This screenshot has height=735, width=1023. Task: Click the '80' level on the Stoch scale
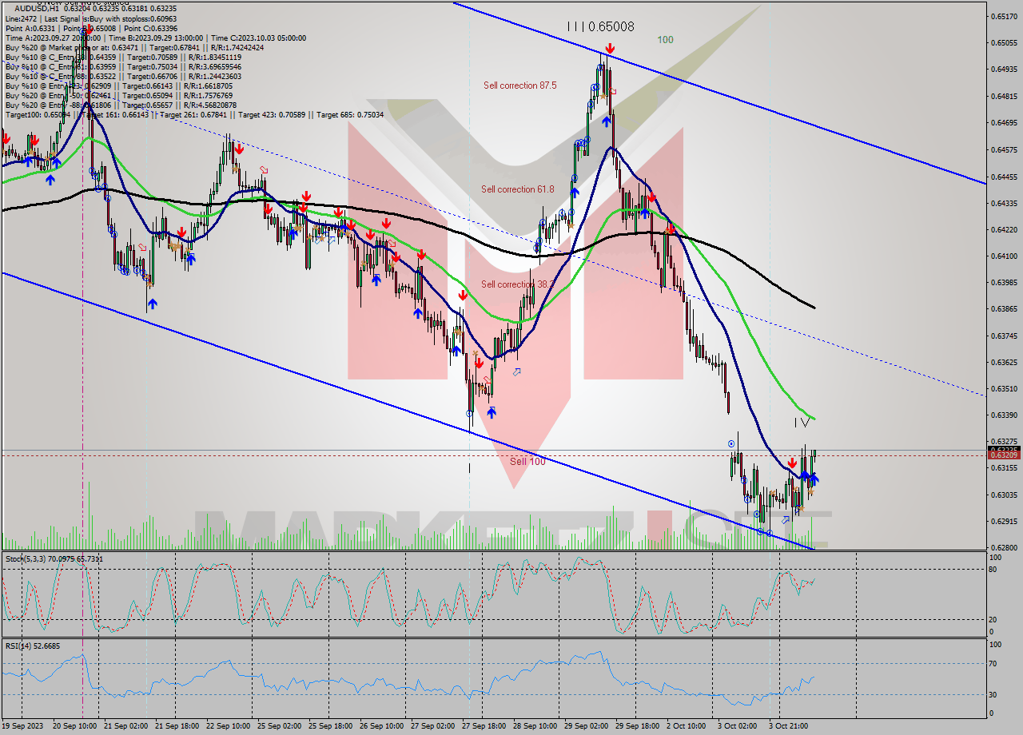(993, 570)
